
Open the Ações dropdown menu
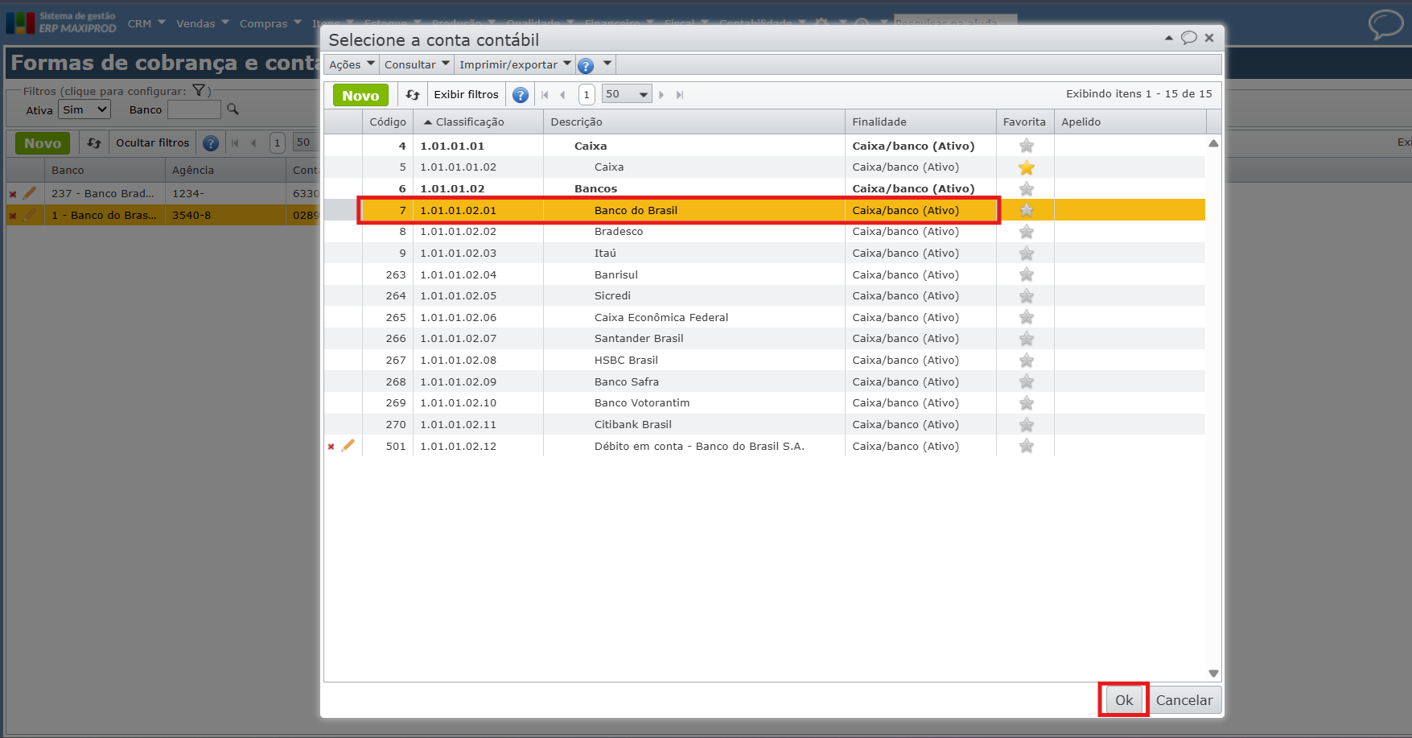352,64
